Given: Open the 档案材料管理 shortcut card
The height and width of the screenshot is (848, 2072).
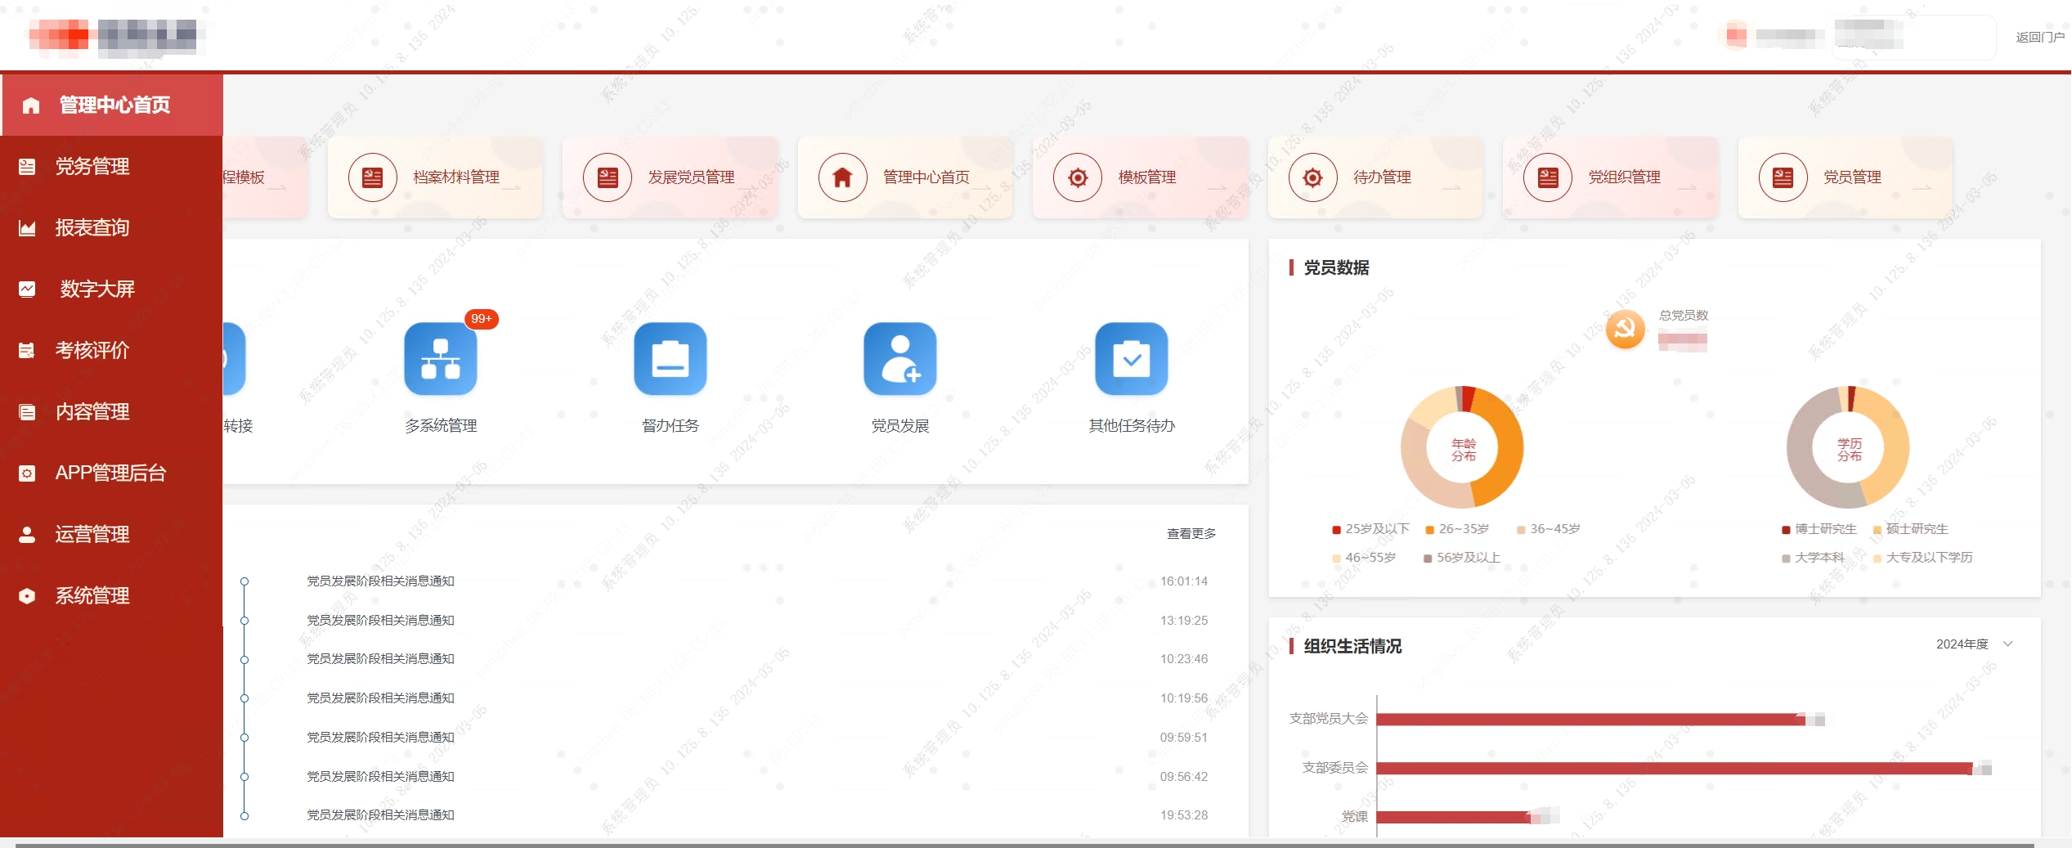Looking at the screenshot, I should pos(435,177).
